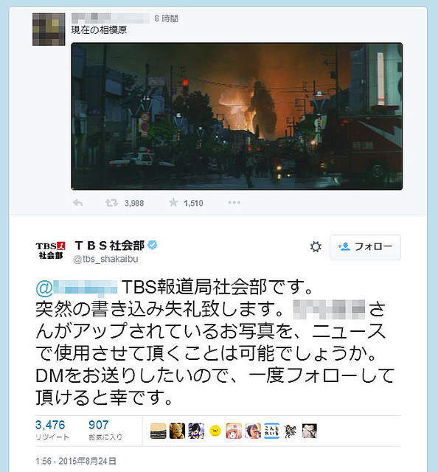Open the Godzilla fire photo

point(237,117)
